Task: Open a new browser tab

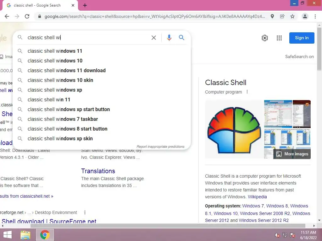Action: click(85, 6)
